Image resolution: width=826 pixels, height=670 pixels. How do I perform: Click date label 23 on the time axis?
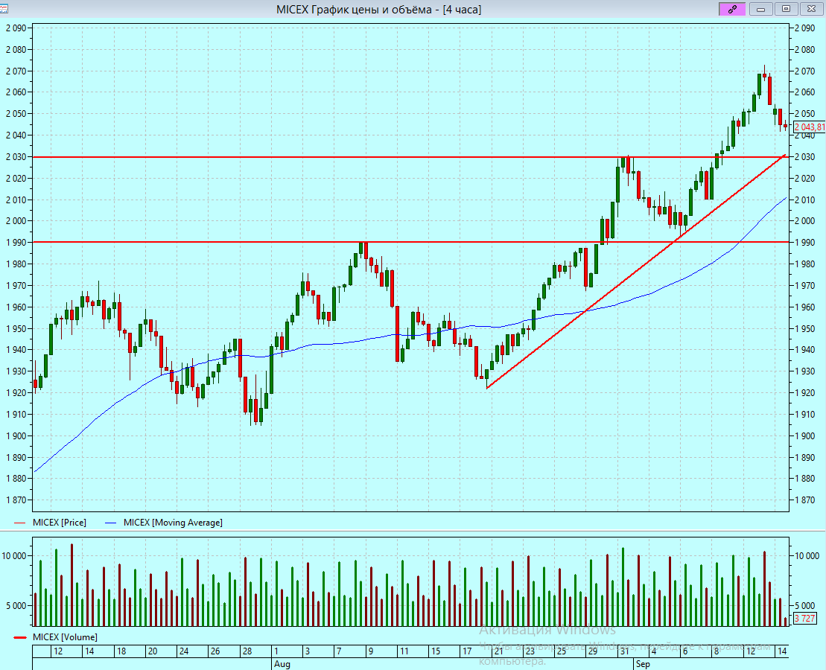(530, 651)
